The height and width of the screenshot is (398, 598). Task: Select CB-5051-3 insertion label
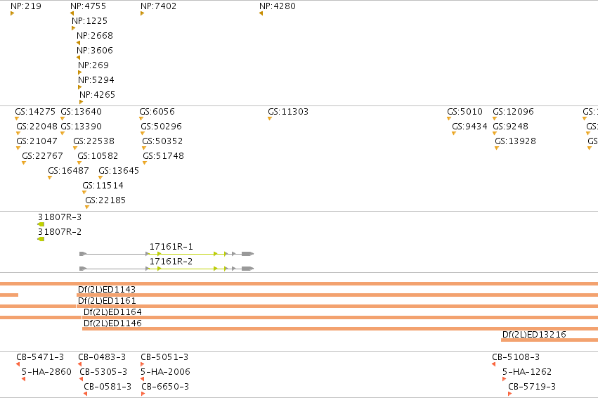164,357
